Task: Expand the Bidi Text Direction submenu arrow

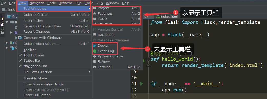Action: point(89,72)
